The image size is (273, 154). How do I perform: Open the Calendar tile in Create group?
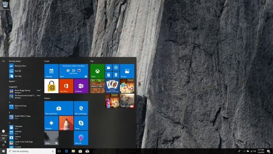pyautogui.click(x=51, y=71)
